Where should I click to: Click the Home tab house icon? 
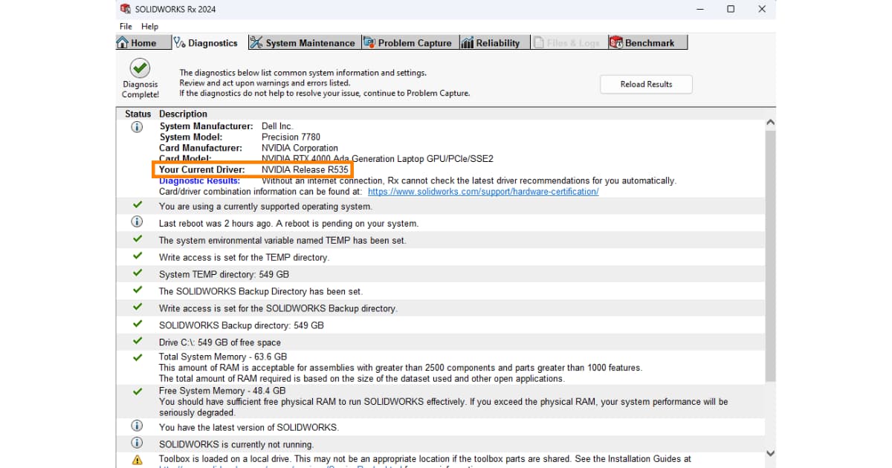pyautogui.click(x=123, y=43)
